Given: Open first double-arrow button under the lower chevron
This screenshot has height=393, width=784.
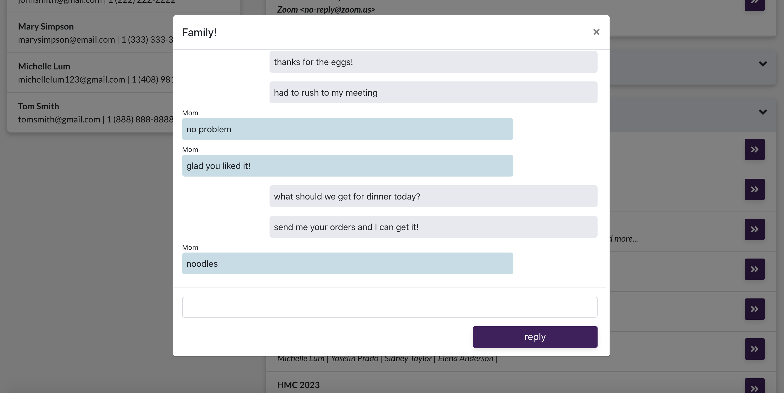Looking at the screenshot, I should [754, 149].
